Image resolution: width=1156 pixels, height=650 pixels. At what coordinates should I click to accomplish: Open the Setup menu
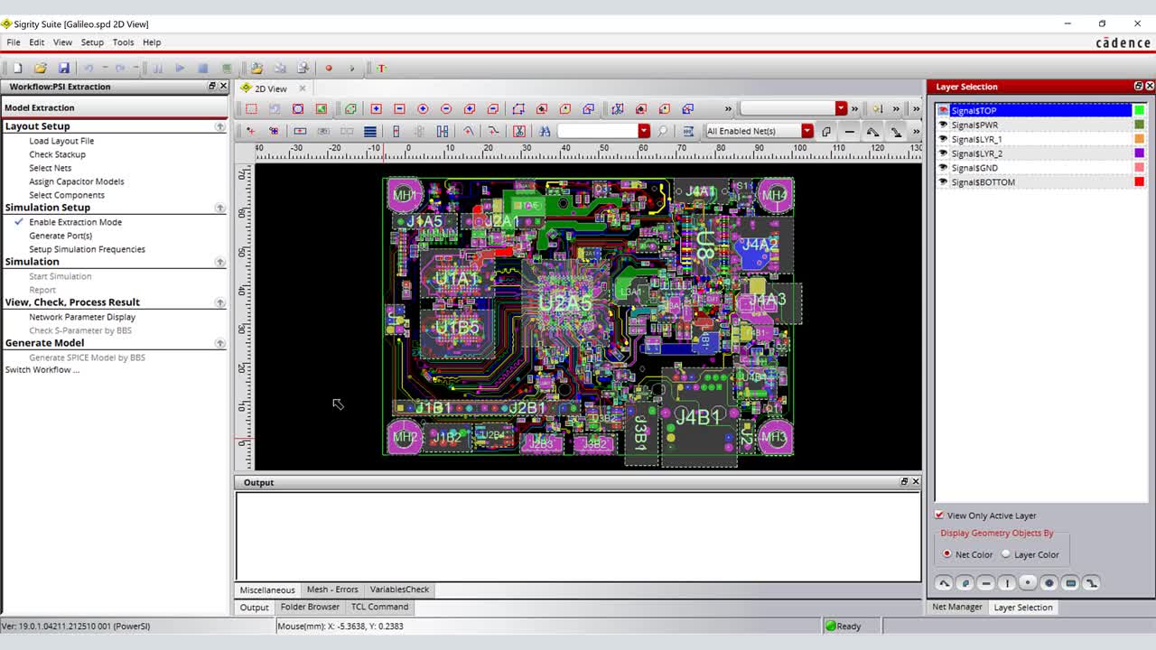click(x=92, y=42)
